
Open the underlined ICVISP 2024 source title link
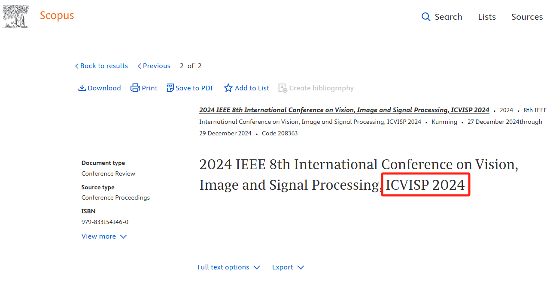coord(344,110)
